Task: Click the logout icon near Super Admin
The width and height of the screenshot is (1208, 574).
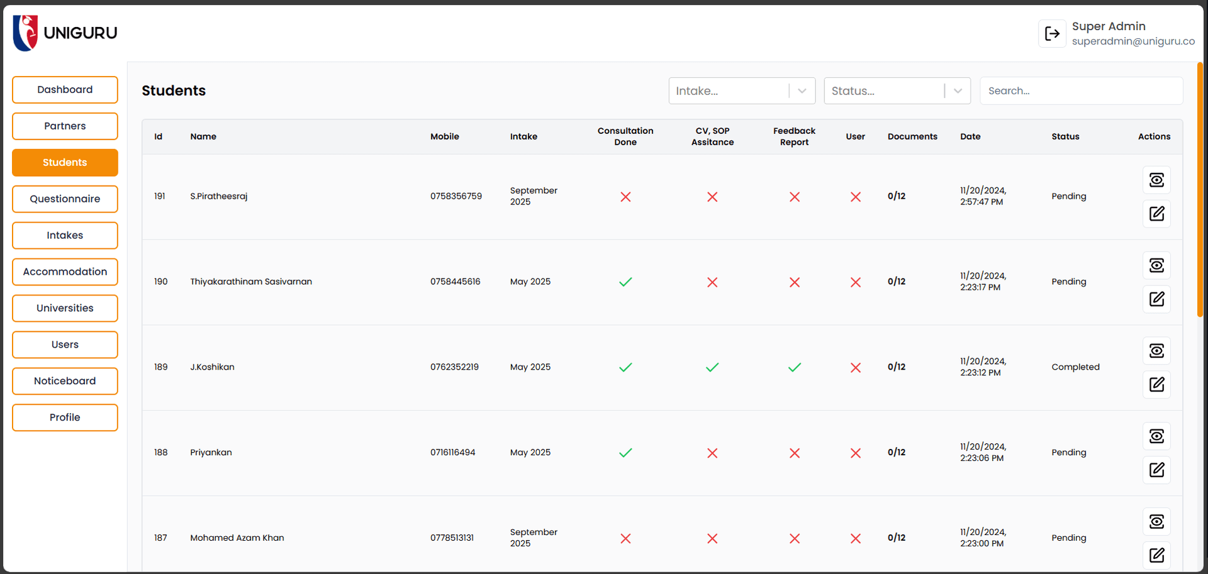Action: (1053, 33)
